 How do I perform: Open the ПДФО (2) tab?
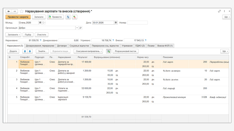pyautogui.click(x=140, y=46)
